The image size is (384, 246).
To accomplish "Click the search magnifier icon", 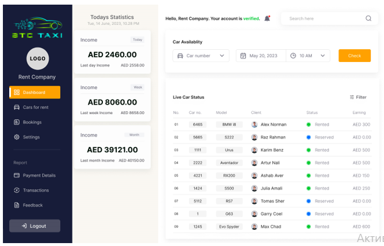I will (368, 19).
